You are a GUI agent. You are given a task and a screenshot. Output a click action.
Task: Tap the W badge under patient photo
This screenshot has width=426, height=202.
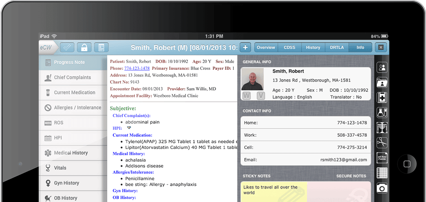coord(246,95)
